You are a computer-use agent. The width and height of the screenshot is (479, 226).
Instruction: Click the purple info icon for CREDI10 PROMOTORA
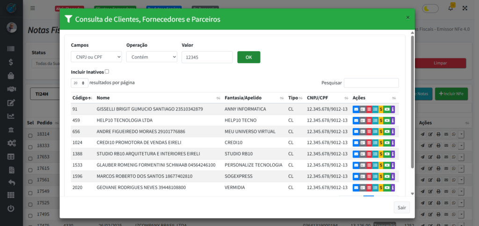393,143
